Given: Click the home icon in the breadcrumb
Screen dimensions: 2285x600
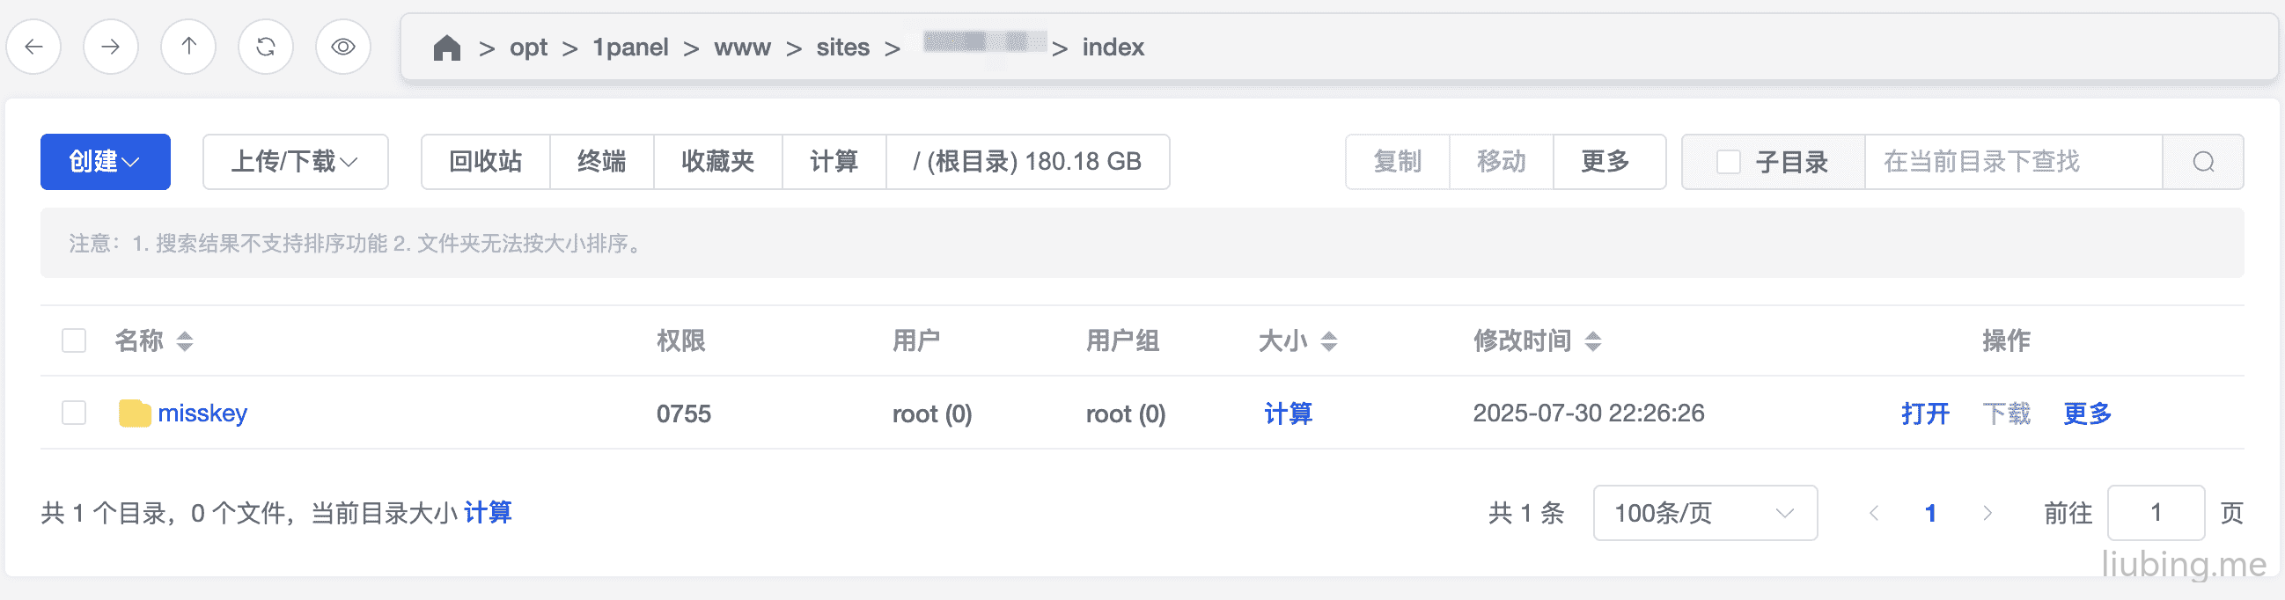Looking at the screenshot, I should tap(447, 48).
